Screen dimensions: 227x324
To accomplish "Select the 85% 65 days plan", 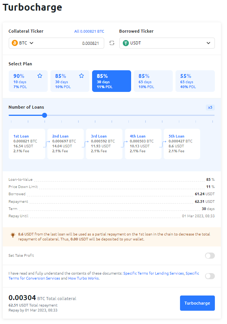I will click(x=153, y=81).
